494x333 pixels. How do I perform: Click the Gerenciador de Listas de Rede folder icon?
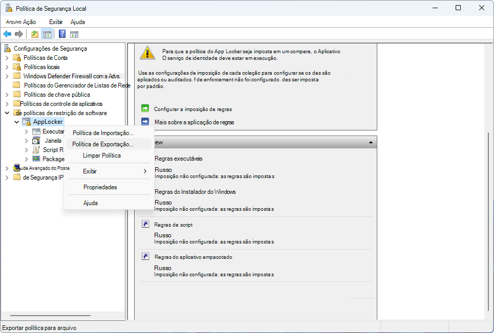[x=17, y=85]
